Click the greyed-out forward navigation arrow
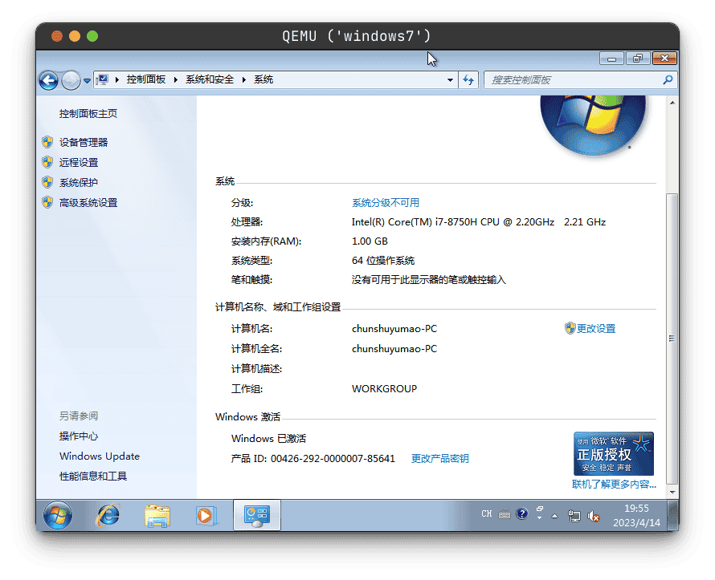The image size is (715, 580). point(71,80)
